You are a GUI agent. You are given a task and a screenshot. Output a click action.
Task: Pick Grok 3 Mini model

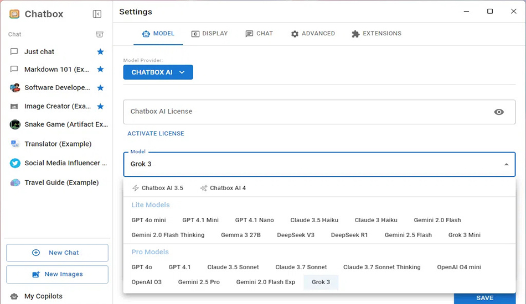pyautogui.click(x=465, y=235)
